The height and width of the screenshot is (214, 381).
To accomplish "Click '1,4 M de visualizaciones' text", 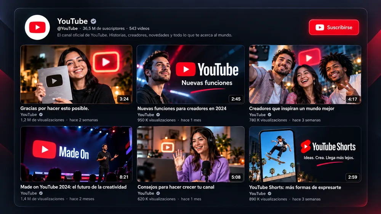I will (x=42, y=199).
